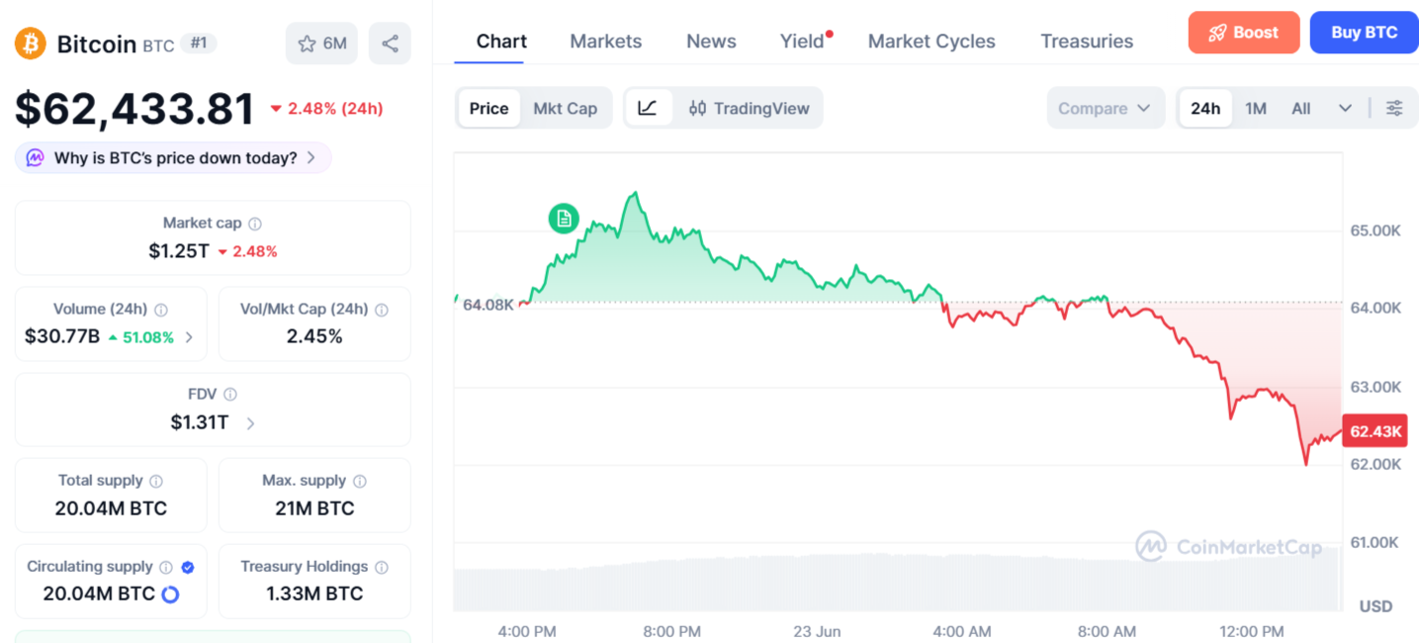This screenshot has width=1419, height=643.
Task: Click the 23 Jun x-axis label
Action: 817,631
